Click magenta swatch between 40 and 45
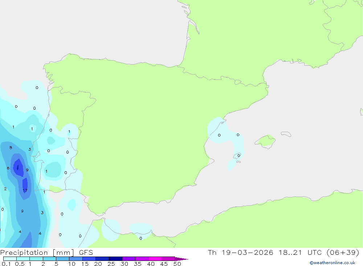 pyautogui.click(x=155, y=259)
